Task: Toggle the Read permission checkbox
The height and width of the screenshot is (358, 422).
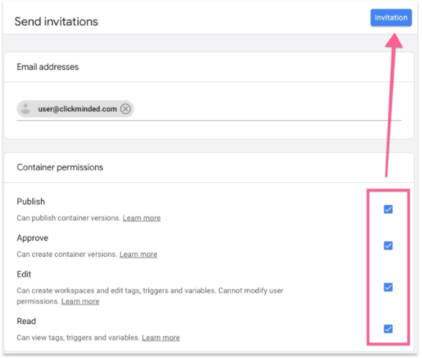Action: click(388, 329)
